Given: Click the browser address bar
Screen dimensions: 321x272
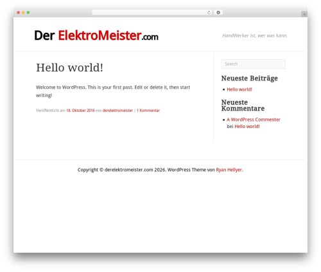Looking at the screenshot, I should coord(152,13).
